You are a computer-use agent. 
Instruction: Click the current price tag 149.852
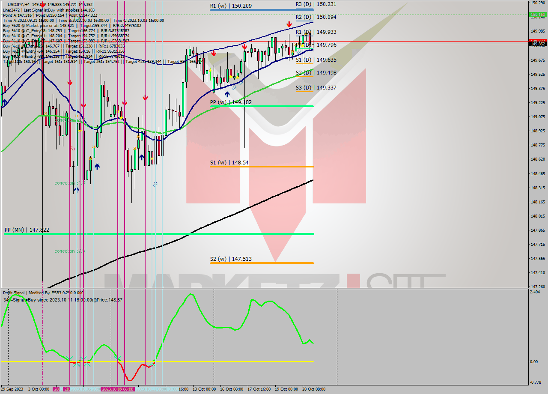[538, 44]
